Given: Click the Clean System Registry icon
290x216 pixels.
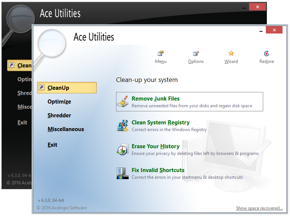Looking at the screenshot, I should [123, 126].
